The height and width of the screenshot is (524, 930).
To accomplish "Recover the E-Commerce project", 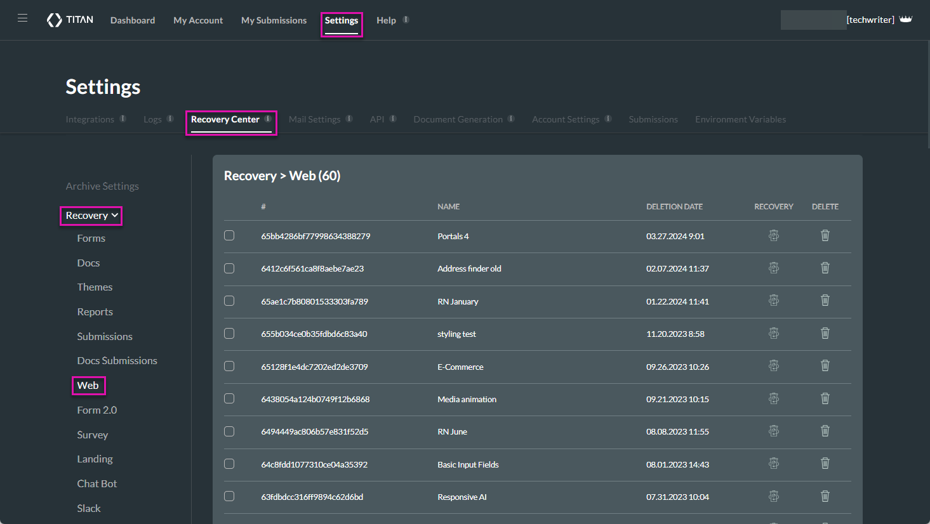I will (773, 366).
